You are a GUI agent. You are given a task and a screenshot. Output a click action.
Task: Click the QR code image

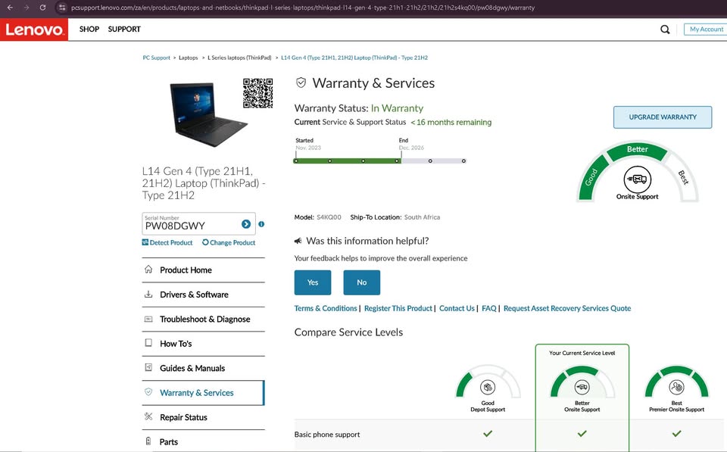[x=257, y=93]
